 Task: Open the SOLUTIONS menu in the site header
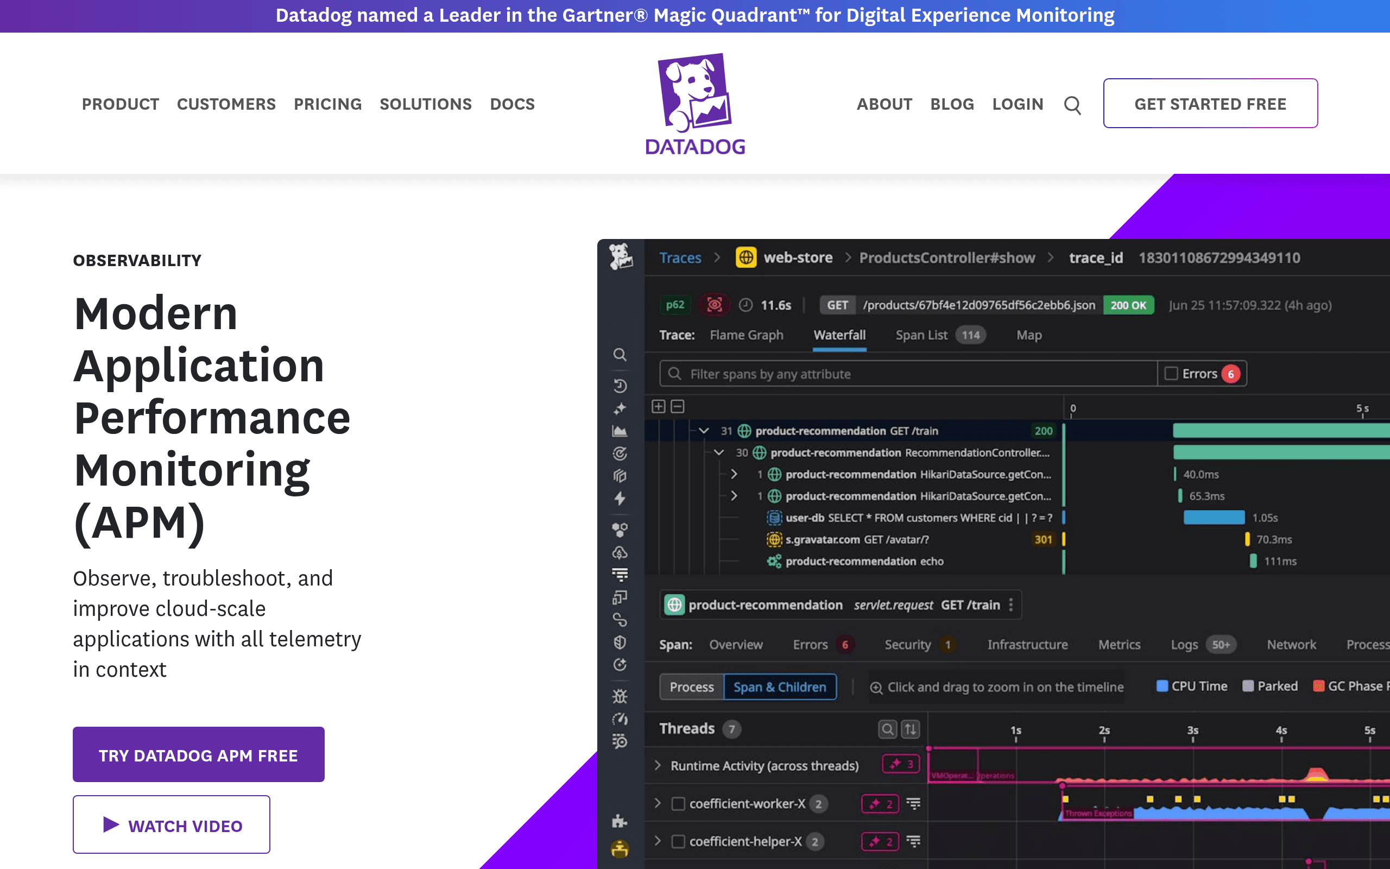[426, 104]
